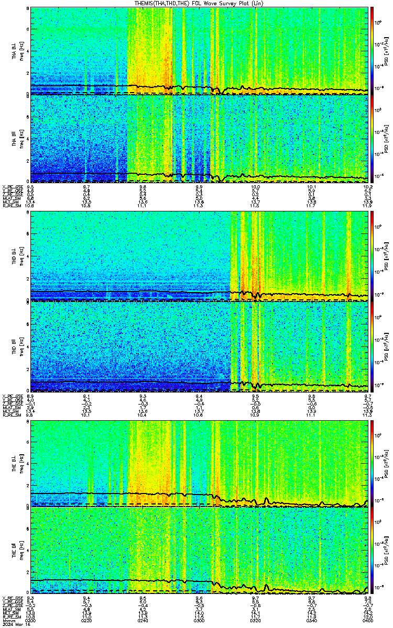
Task: Click the 0320 time tick label
Action: click(x=255, y=621)
